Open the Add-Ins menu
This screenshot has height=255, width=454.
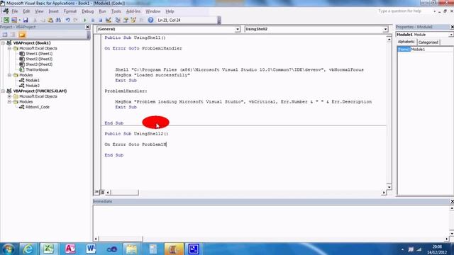click(133, 11)
